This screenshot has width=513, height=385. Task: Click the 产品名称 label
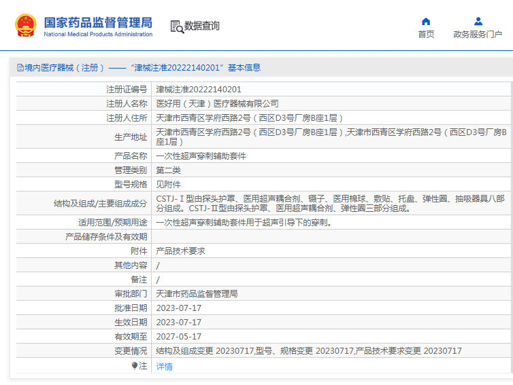pyautogui.click(x=131, y=156)
